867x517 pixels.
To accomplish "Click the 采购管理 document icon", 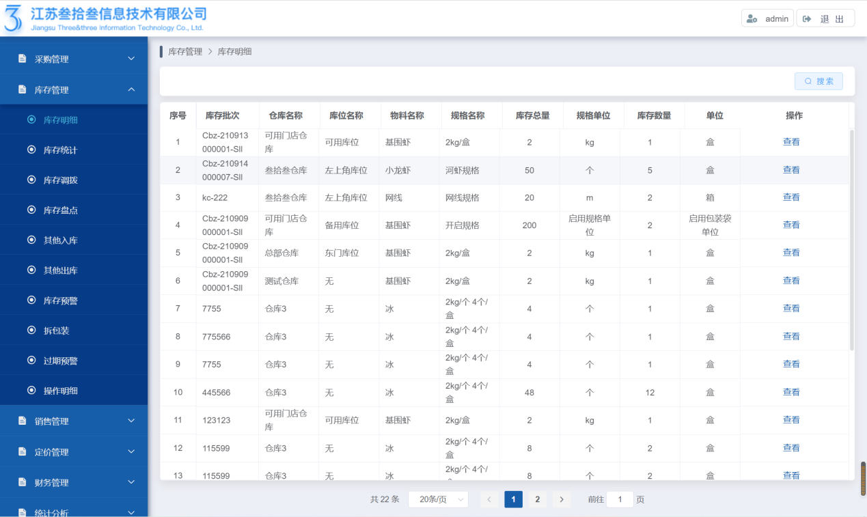I will (x=22, y=59).
